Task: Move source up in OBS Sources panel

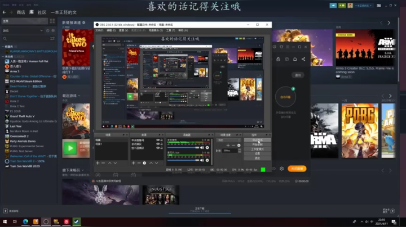Action: [151, 163]
